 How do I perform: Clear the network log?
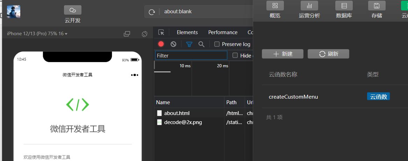(173, 44)
